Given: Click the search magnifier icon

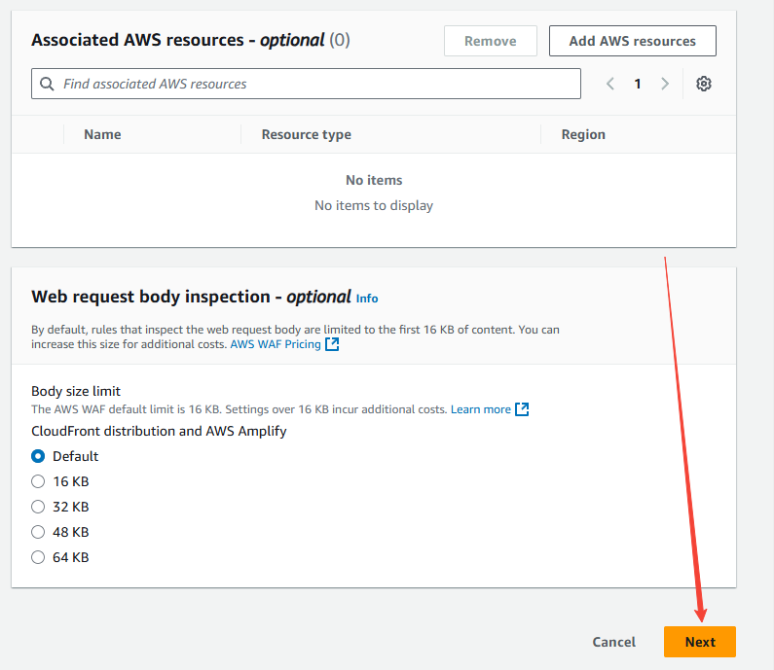Looking at the screenshot, I should click(47, 85).
